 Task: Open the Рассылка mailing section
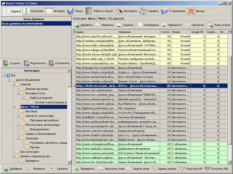(33, 11)
